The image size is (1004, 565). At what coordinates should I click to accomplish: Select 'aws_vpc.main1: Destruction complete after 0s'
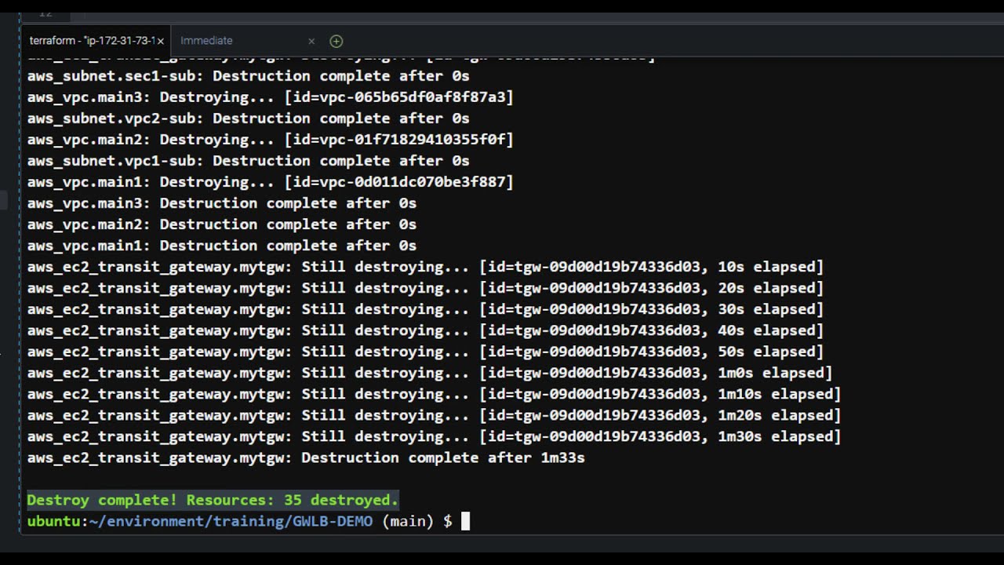(x=222, y=246)
